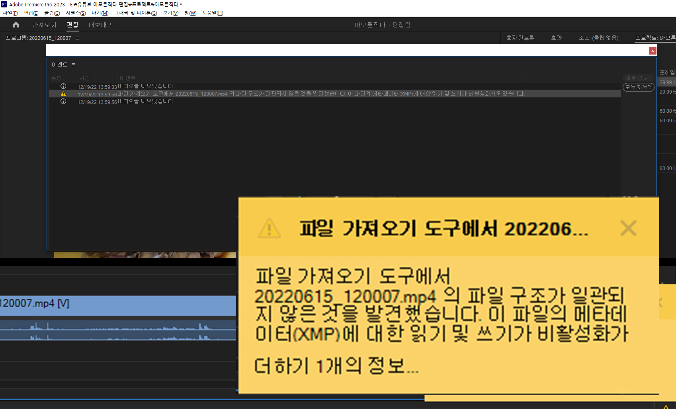Open the 그래픽 및 타이틀(G) menu
676x409 pixels.
[136, 13]
